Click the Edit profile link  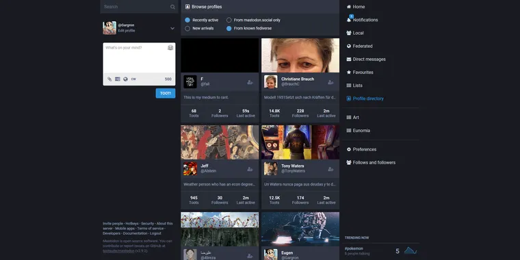(127, 31)
